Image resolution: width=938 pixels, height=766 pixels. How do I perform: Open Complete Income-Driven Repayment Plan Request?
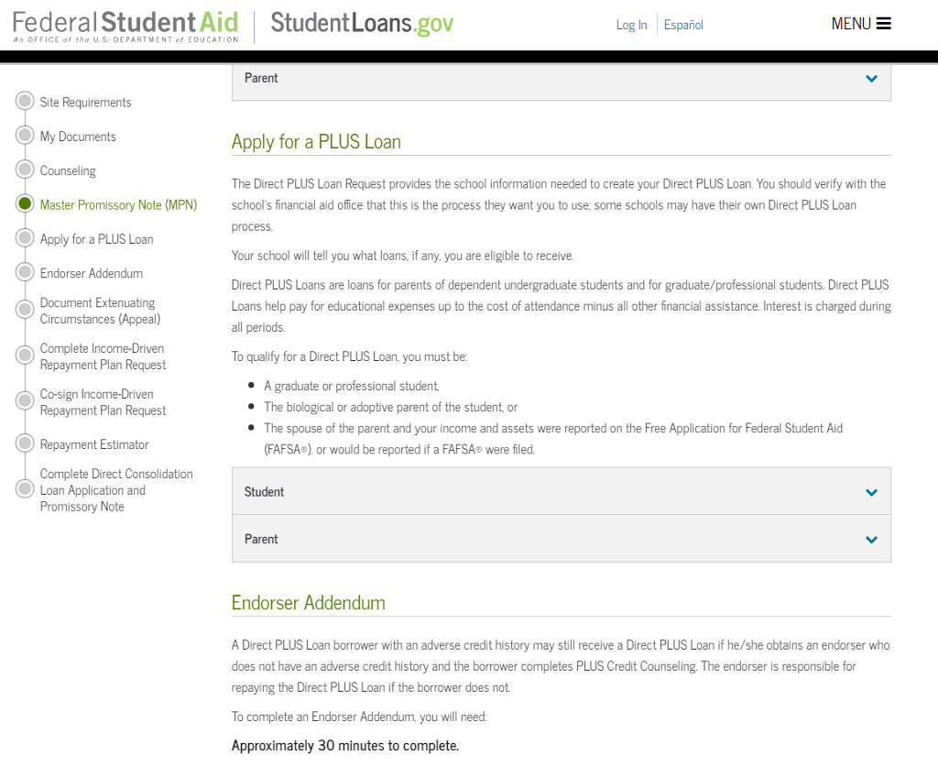pos(103,356)
